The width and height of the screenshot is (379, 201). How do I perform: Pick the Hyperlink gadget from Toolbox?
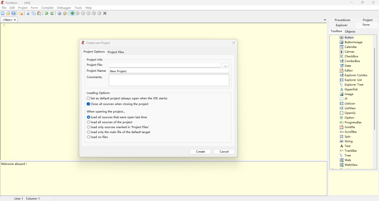(x=351, y=89)
